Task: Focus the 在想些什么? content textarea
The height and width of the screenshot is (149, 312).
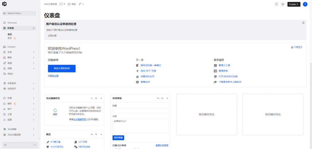Action: click(x=140, y=126)
